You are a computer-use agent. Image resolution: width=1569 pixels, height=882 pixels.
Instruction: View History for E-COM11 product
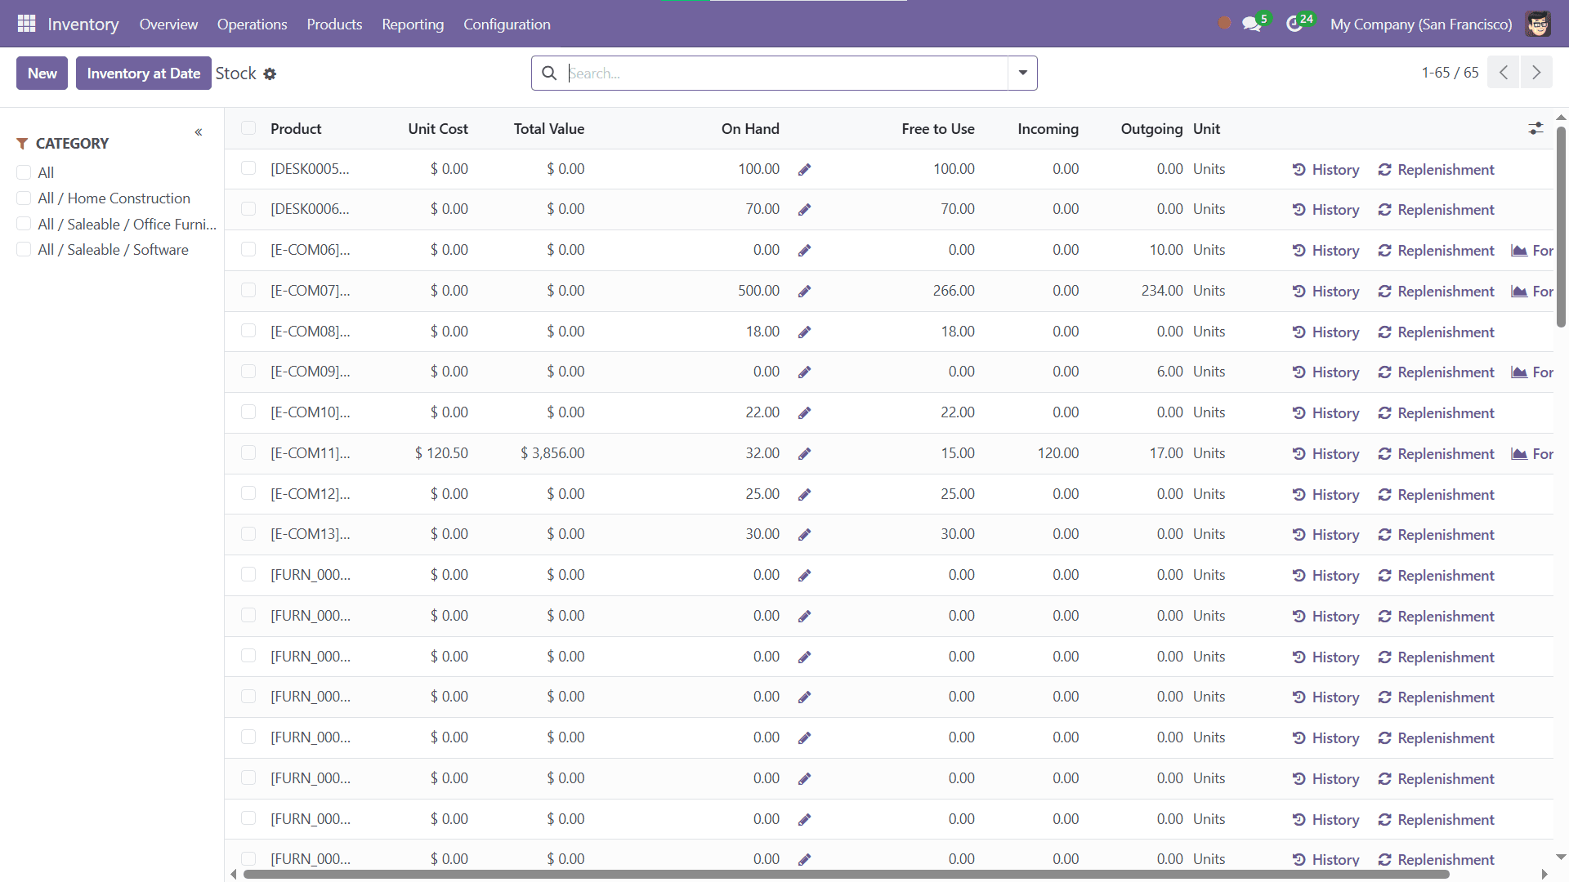coord(1325,453)
